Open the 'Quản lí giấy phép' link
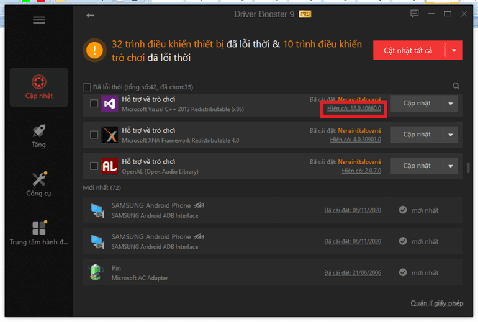Viewport: 478px width, 322px height. click(x=436, y=303)
